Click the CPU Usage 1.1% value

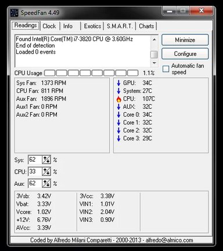tap(149, 73)
